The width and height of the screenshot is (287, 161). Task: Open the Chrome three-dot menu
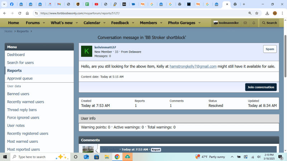[x=282, y=13]
